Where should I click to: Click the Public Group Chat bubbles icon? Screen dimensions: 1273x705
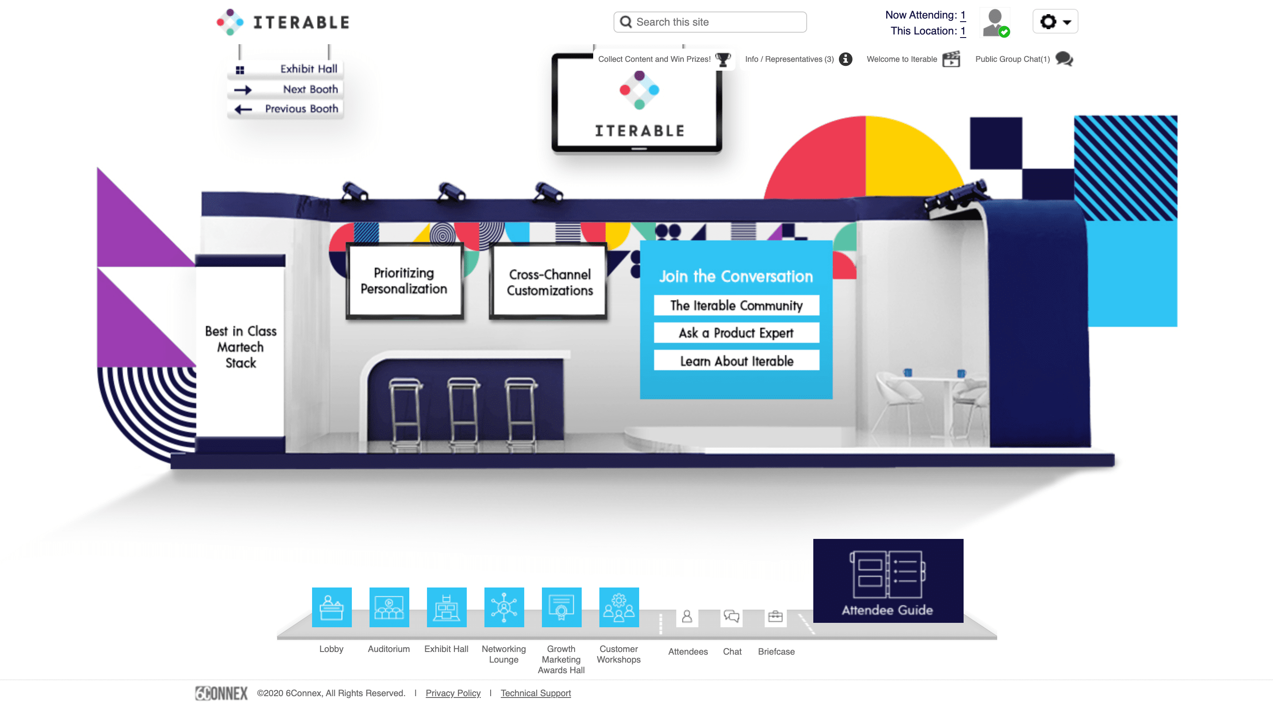coord(1064,59)
